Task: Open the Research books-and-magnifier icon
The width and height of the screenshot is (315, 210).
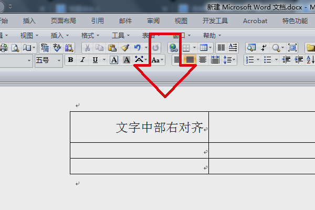Action: (x=69, y=48)
